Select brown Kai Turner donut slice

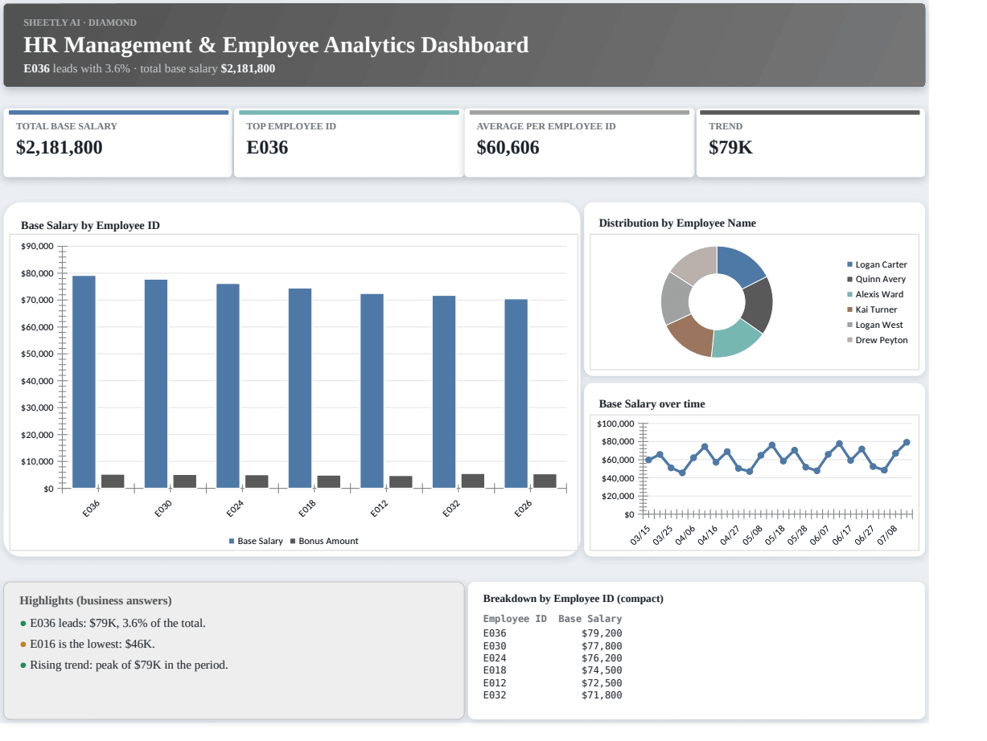[689, 335]
